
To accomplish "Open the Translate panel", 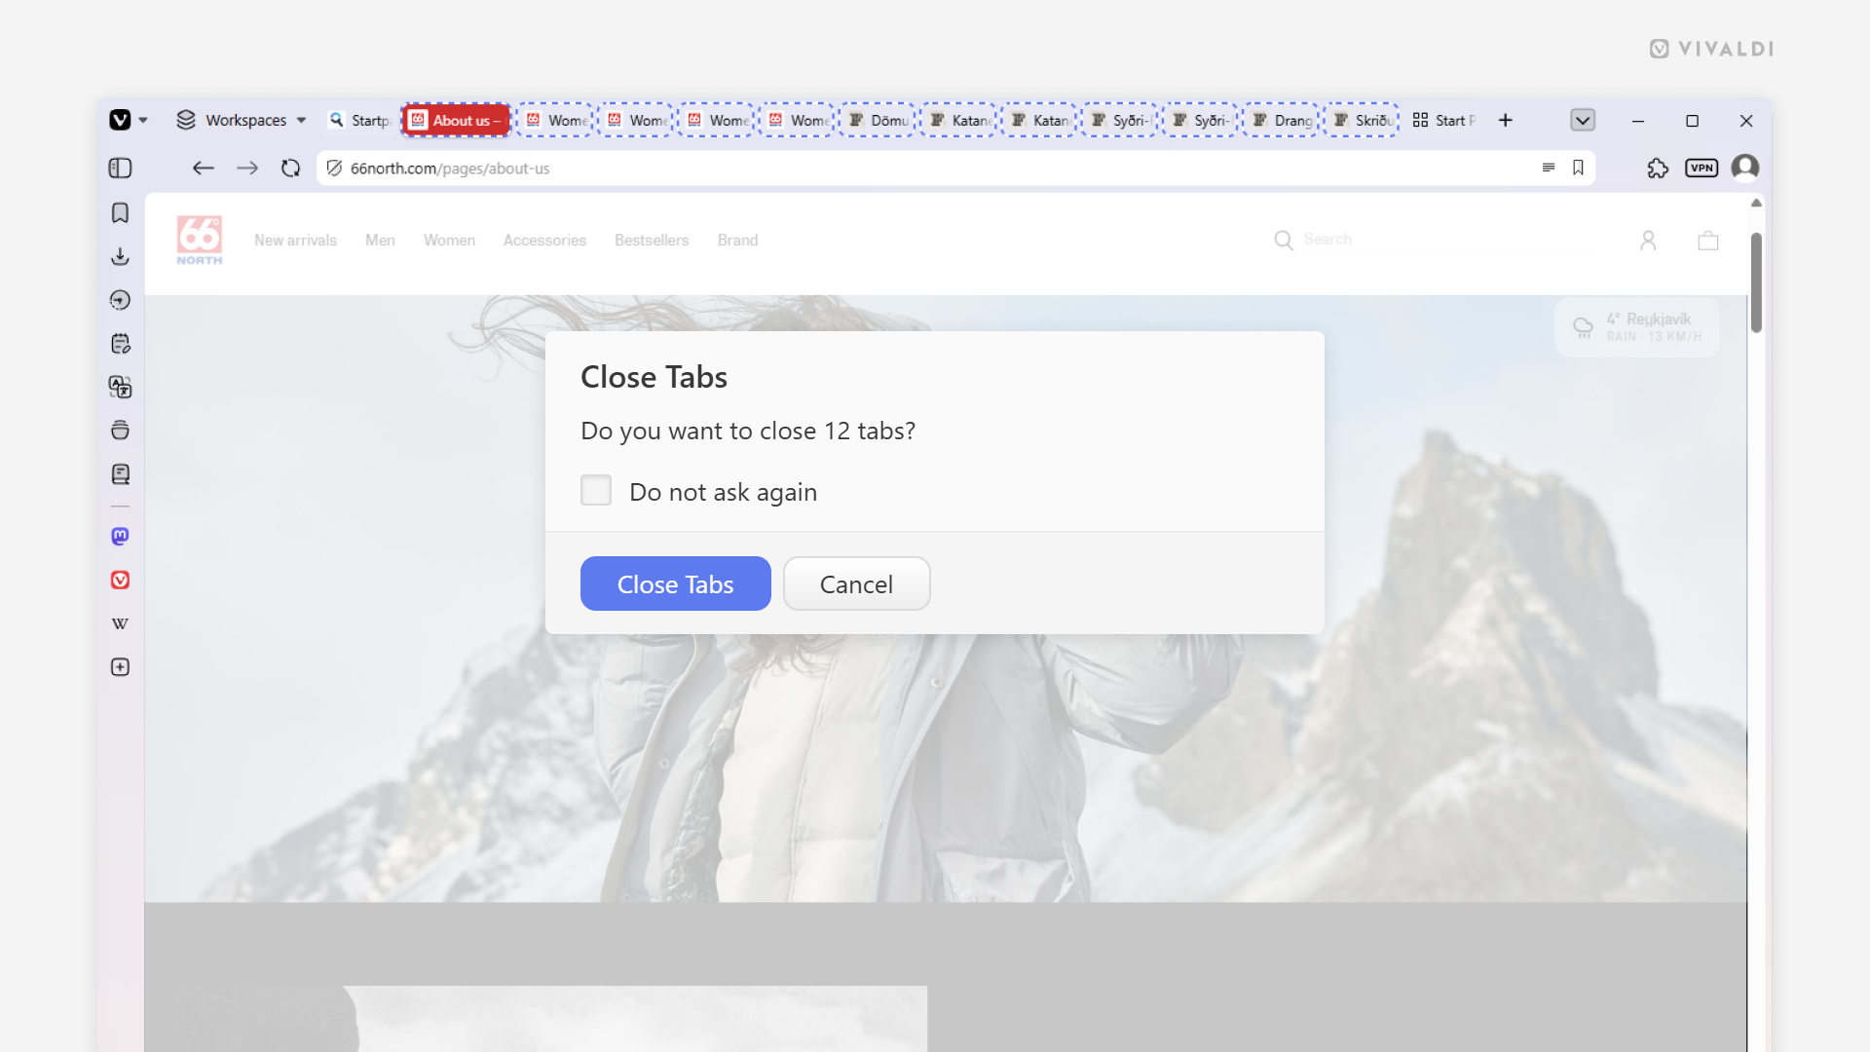I will (120, 387).
